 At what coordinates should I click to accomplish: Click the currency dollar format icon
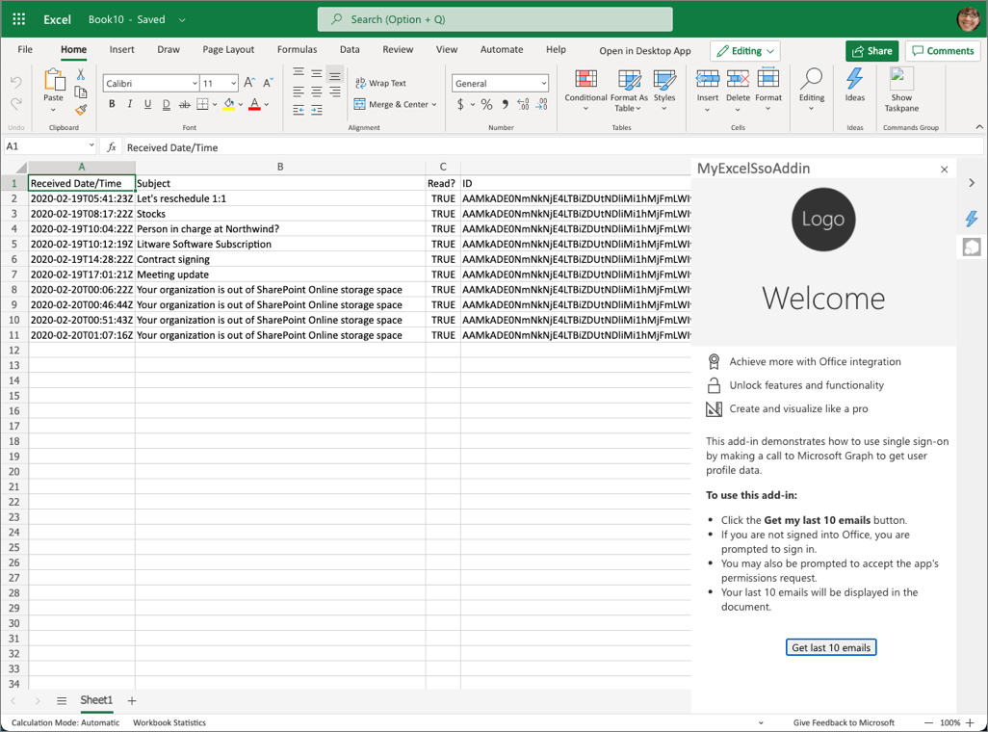coord(460,104)
